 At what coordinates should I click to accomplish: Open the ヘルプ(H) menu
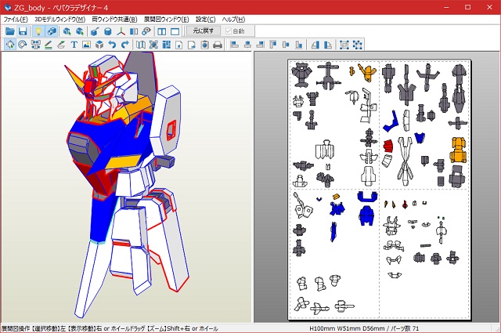coord(233,19)
